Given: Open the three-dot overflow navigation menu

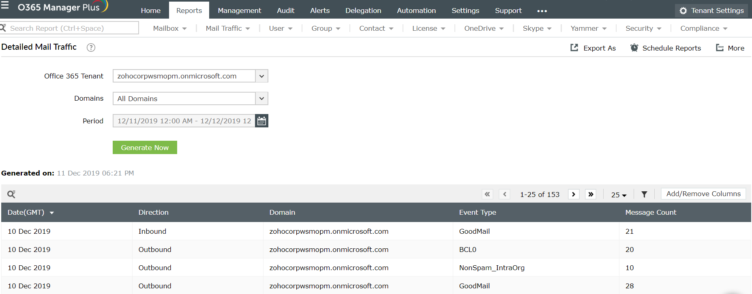Looking at the screenshot, I should (x=542, y=11).
